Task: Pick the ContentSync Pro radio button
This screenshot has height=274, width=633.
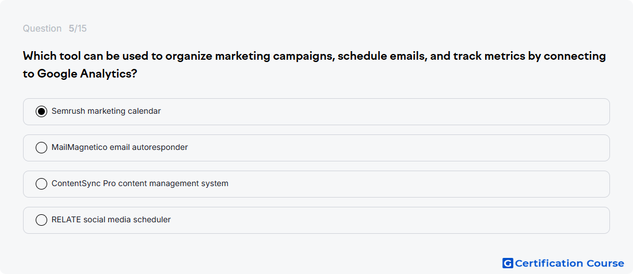Action: click(41, 184)
